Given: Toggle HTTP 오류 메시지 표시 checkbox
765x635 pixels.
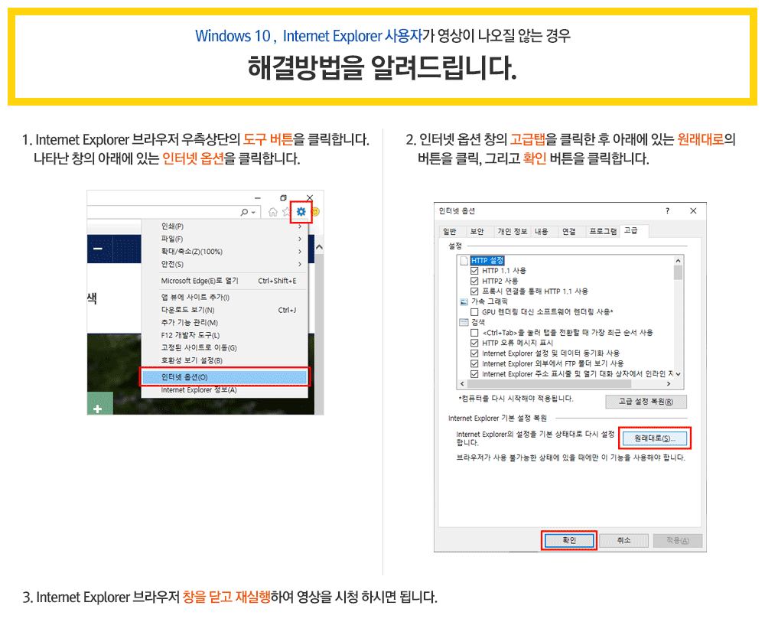Looking at the screenshot, I should (474, 343).
